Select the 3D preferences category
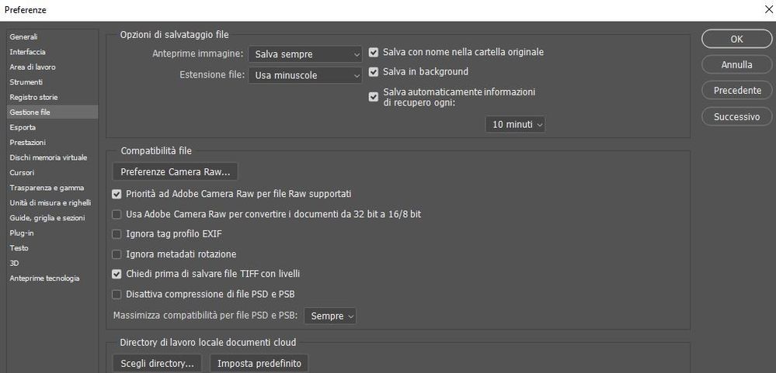This screenshot has height=373, width=776. (x=52, y=264)
